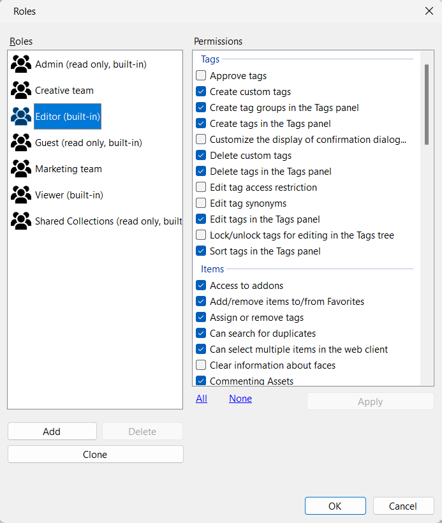Click the Guest role group icon
The image size is (442, 523).
point(21,143)
